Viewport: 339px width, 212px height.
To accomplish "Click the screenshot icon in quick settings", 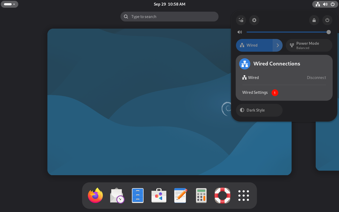I will tap(241, 20).
